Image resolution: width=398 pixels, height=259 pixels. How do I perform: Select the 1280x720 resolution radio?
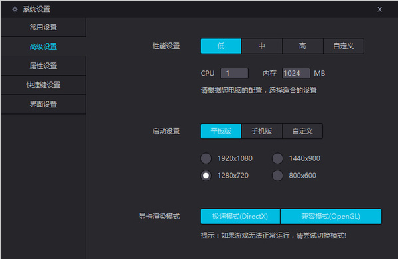[x=206, y=176]
